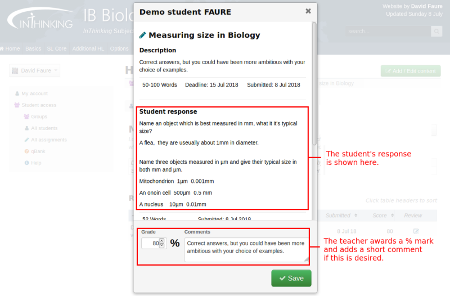
Task: Click the Student access group icon
Action: point(17,105)
